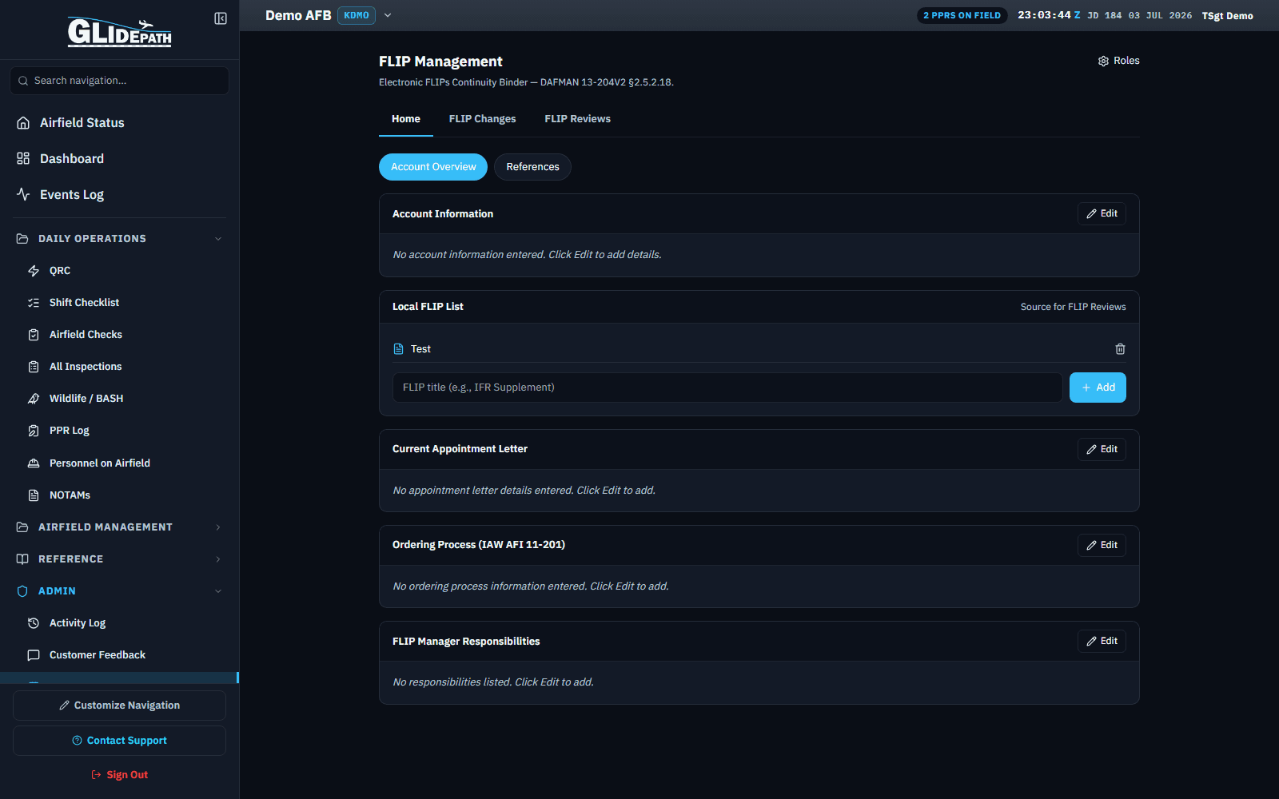Open Wildlife / BASH in sidebar
1279x799 pixels.
[x=119, y=399]
